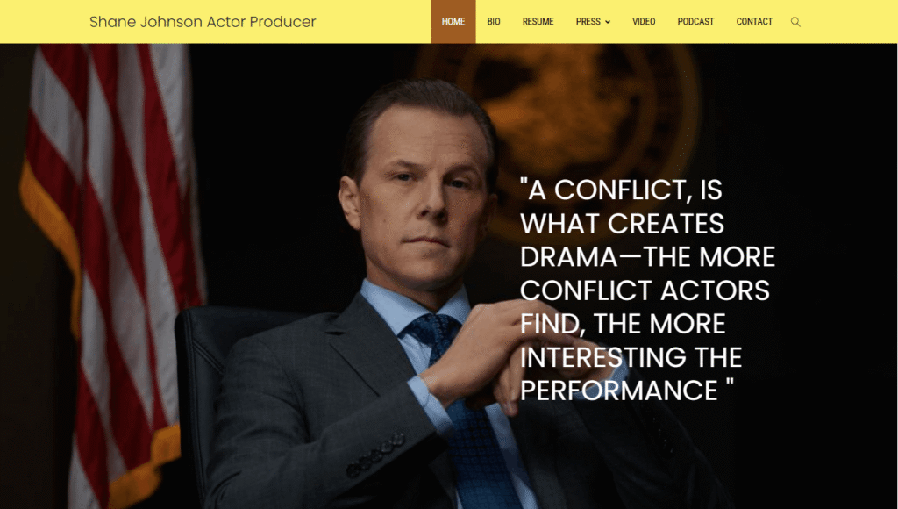This screenshot has height=509, width=898.
Task: Click the word PERFORMANCE in the quote
Action: coord(619,391)
